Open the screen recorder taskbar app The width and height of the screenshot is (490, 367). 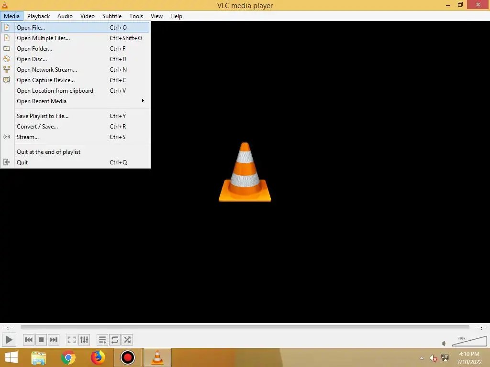click(x=127, y=357)
